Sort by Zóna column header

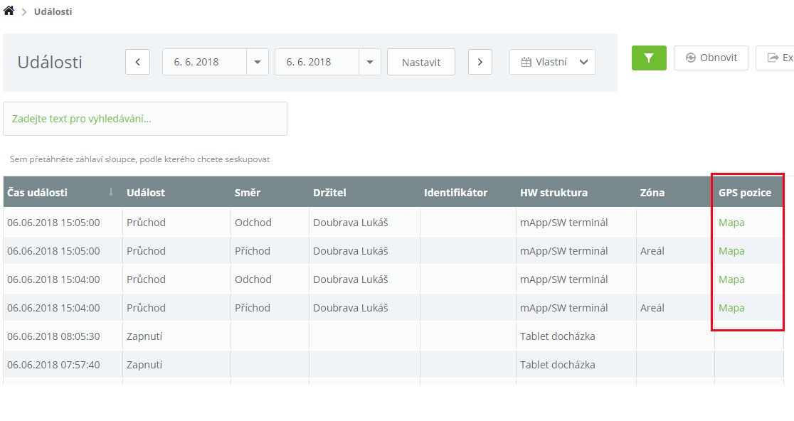[652, 193]
